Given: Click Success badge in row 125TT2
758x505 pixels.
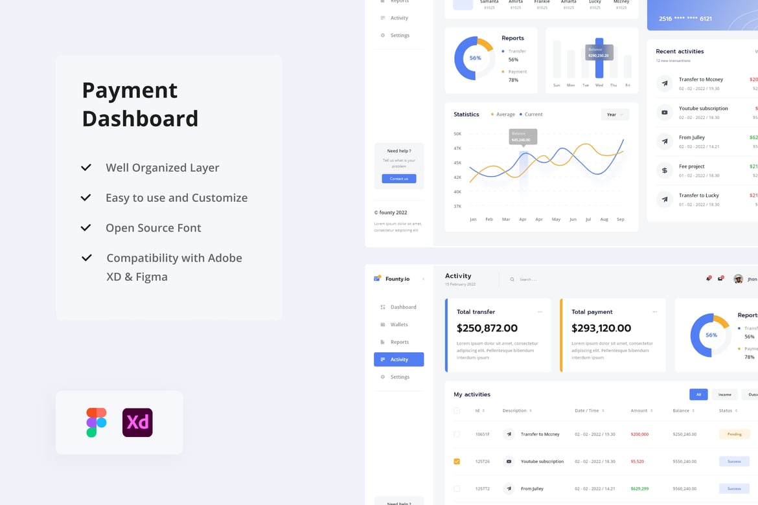Looking at the screenshot, I should click(x=734, y=489).
